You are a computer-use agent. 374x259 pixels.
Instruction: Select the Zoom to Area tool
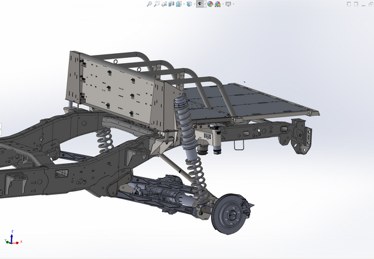(x=156, y=4)
